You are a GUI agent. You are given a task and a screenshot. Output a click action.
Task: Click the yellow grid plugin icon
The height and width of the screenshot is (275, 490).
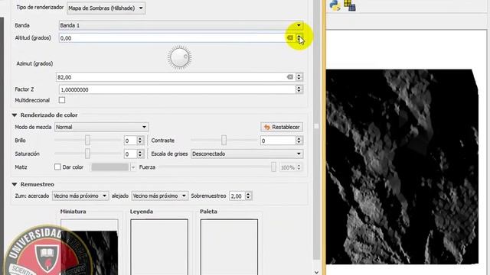coord(350,5)
